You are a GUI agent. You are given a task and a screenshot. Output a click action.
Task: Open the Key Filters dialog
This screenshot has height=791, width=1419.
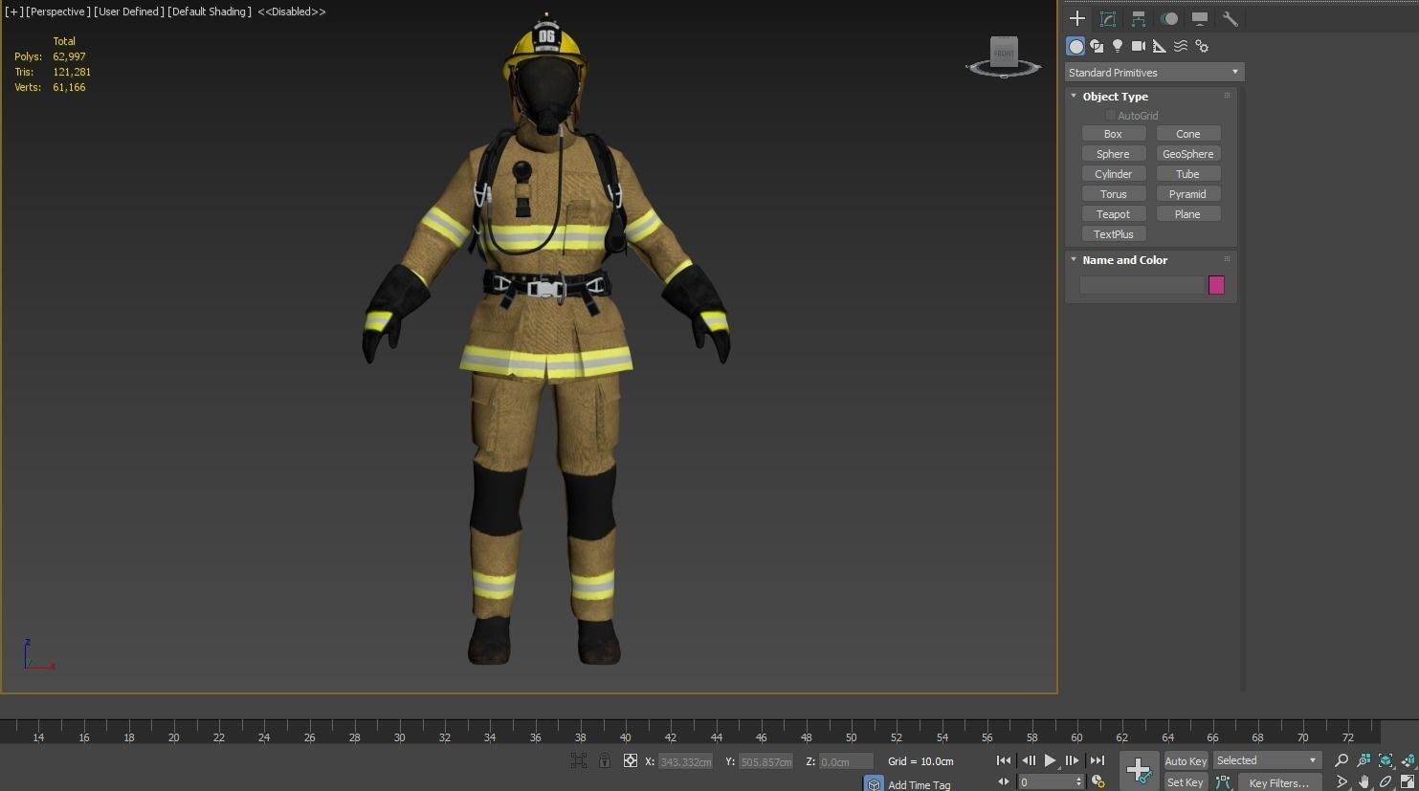[1278, 782]
